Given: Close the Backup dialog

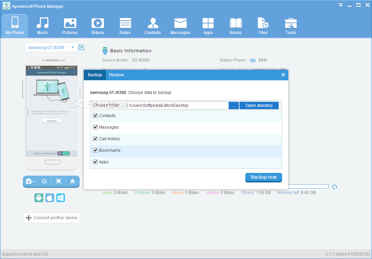Looking at the screenshot, I should (283, 75).
